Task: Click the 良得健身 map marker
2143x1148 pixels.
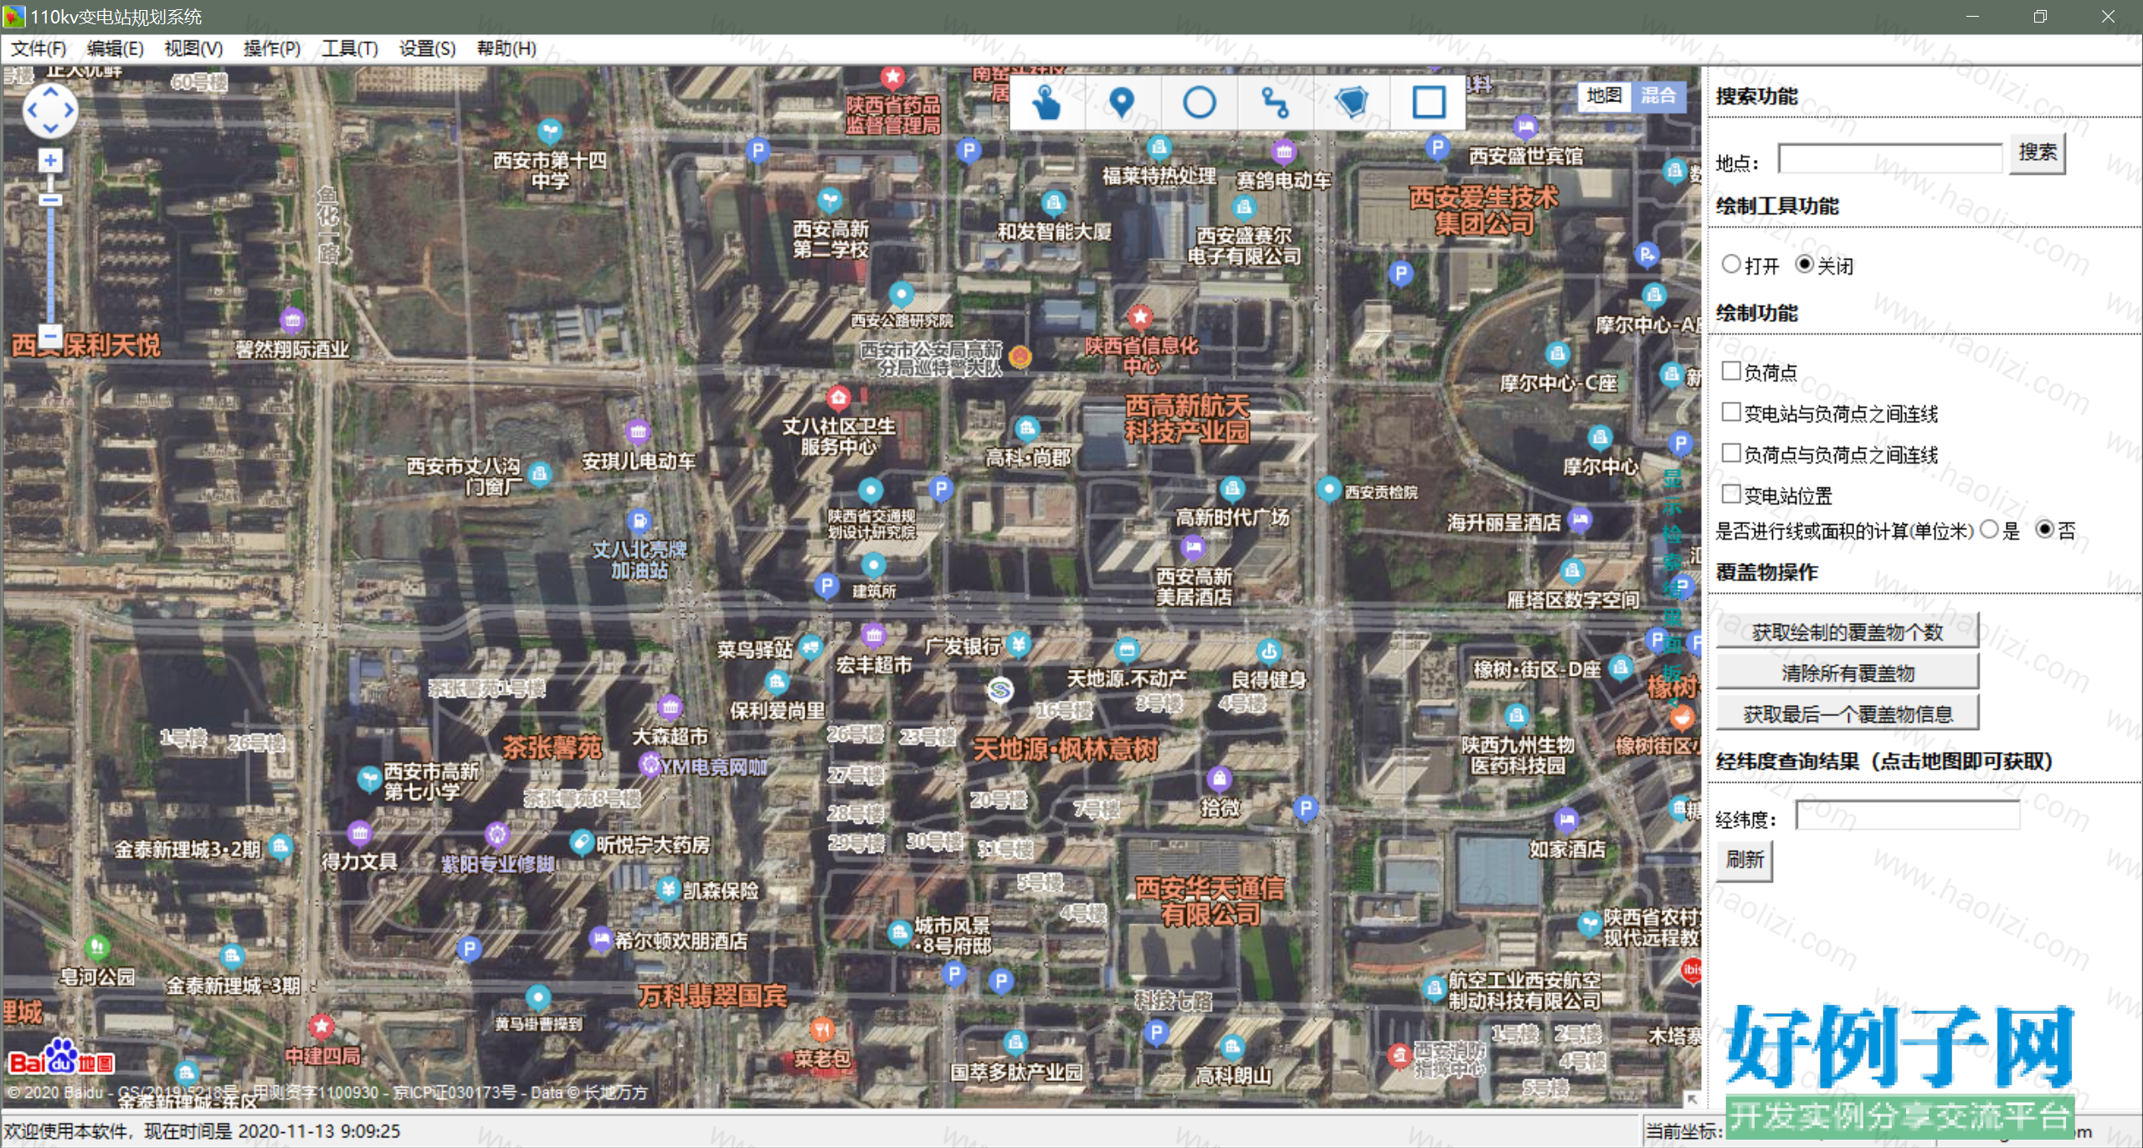Action: coord(1269,651)
